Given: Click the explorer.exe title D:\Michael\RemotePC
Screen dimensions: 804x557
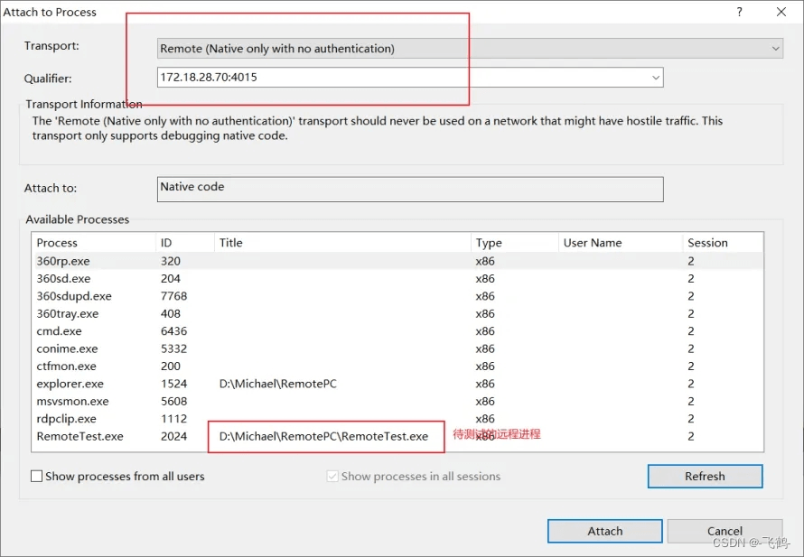Looking at the screenshot, I should tap(278, 384).
